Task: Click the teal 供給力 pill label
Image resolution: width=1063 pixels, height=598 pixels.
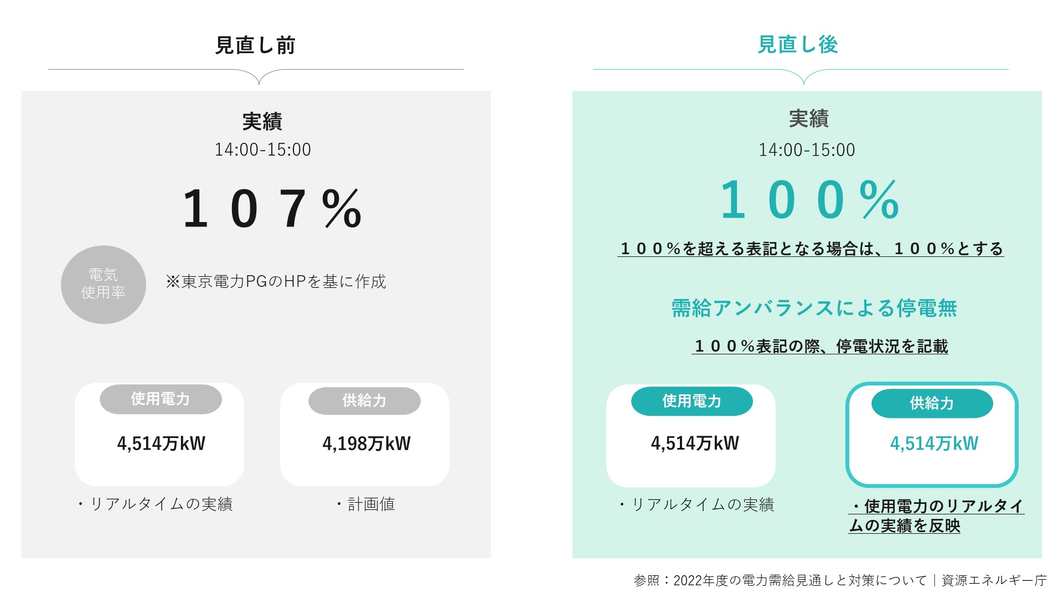Action: point(932,404)
